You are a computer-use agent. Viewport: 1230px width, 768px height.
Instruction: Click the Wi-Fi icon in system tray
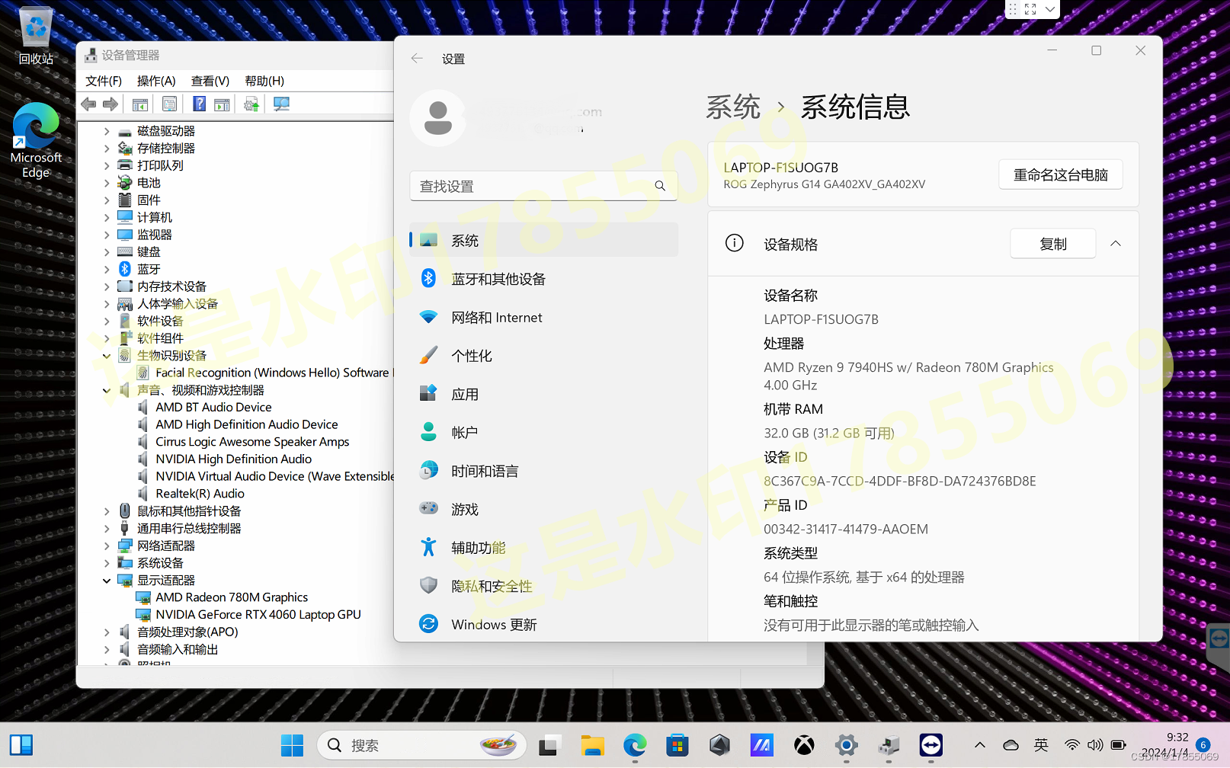(1072, 745)
